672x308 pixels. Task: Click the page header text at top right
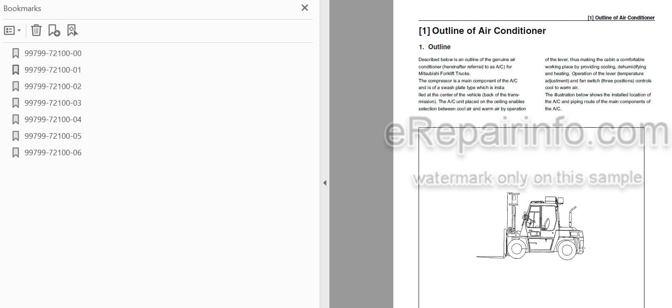pyautogui.click(x=621, y=18)
